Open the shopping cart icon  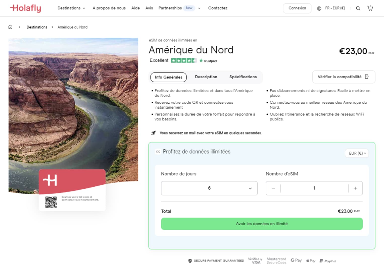tap(370, 8)
